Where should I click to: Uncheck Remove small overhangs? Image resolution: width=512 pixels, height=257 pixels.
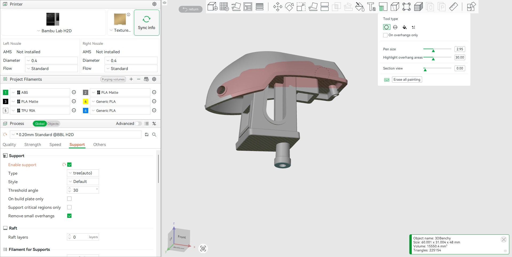click(69, 216)
